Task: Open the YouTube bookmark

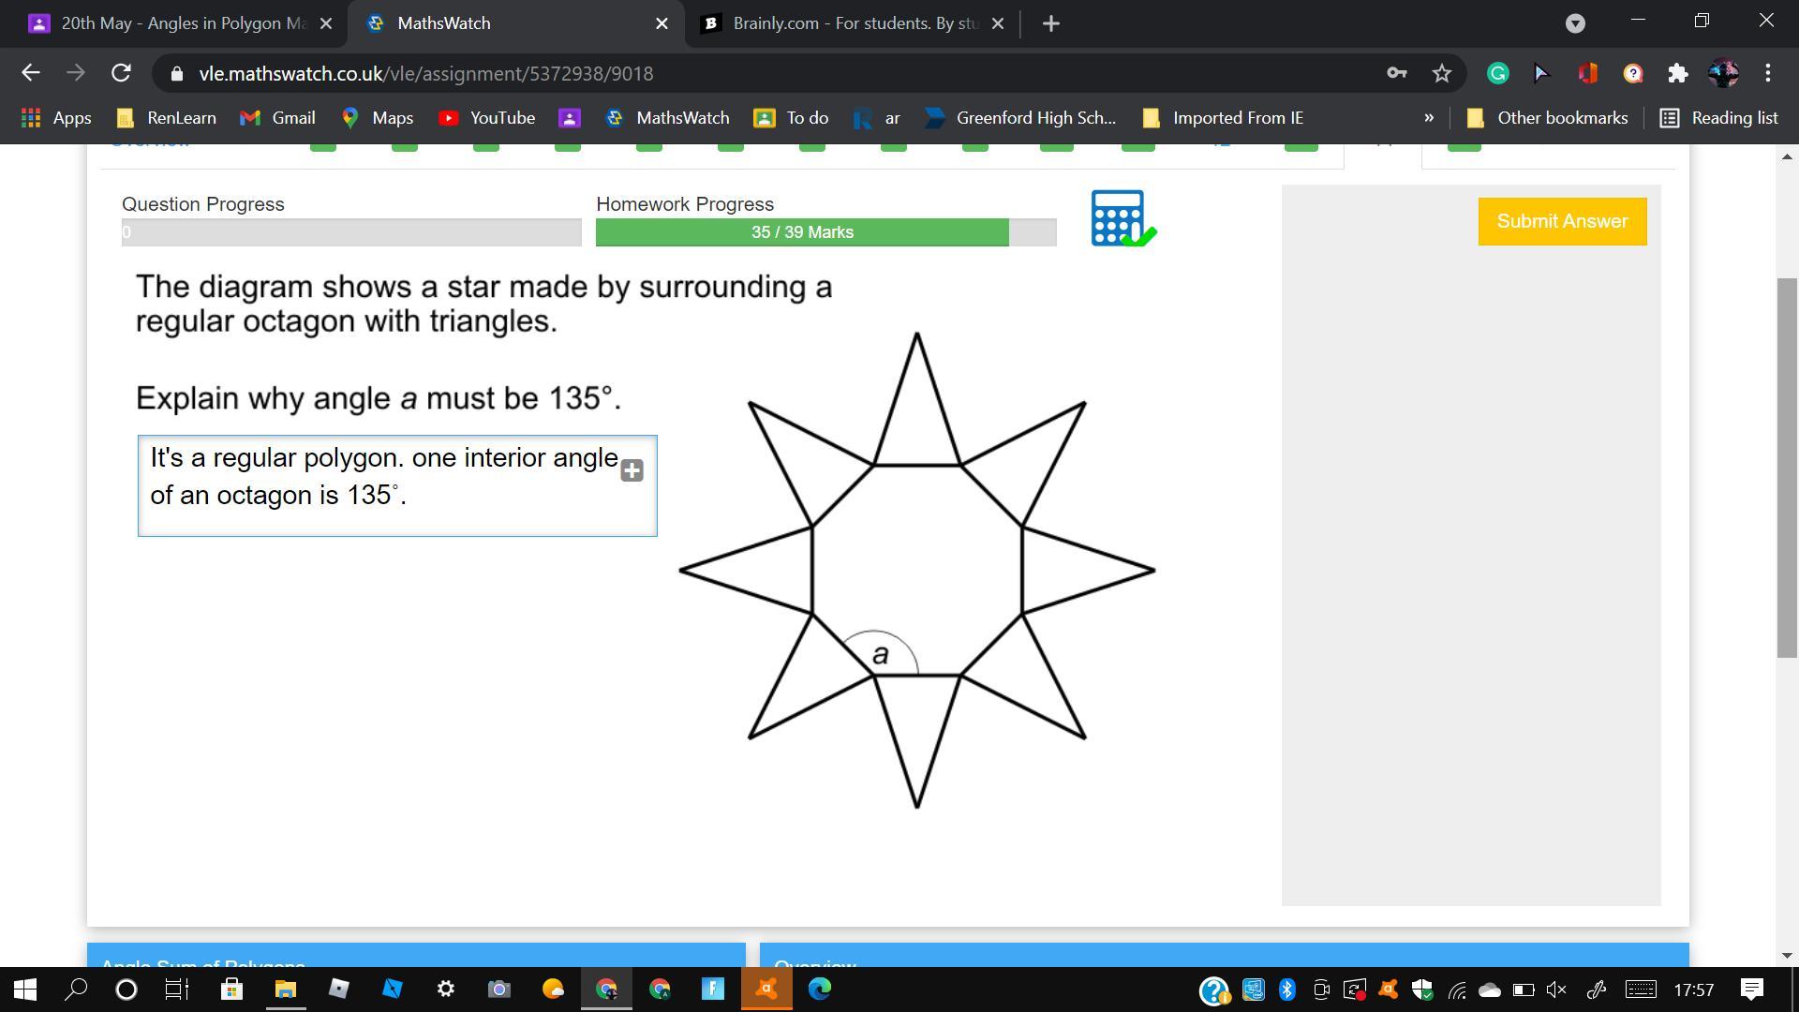Action: pyautogui.click(x=487, y=118)
